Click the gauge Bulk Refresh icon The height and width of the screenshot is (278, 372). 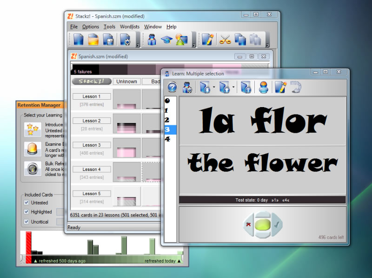(x=32, y=169)
